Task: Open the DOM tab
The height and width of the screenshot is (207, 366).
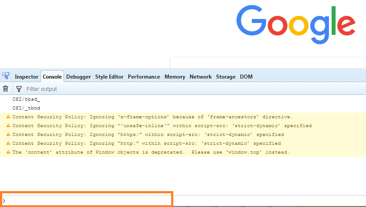Action: (246, 77)
